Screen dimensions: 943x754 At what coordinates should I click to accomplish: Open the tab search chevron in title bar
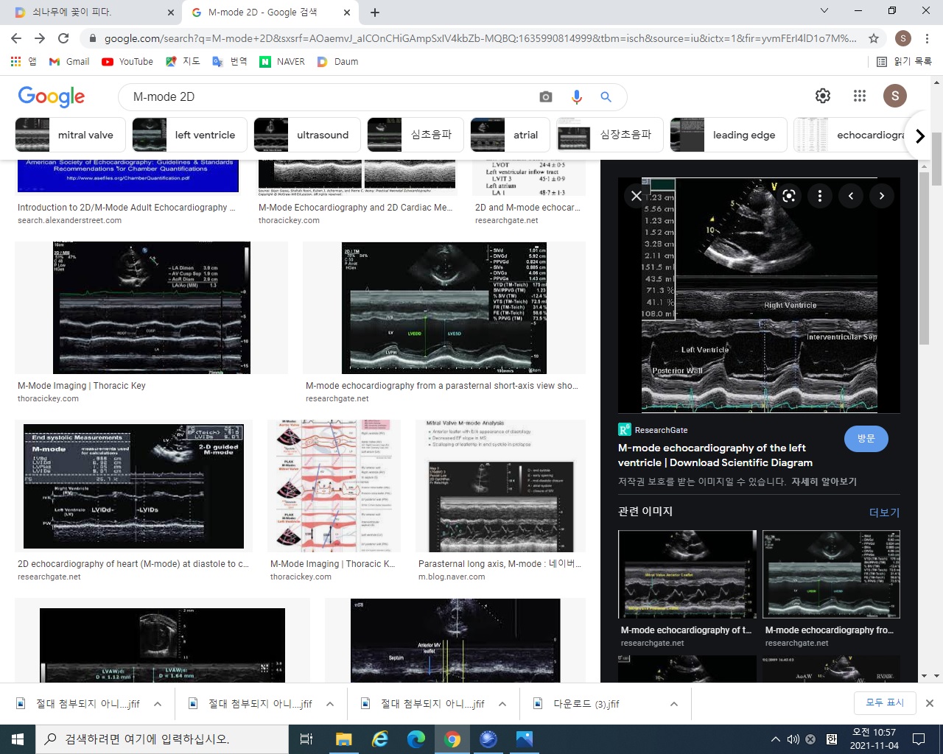pyautogui.click(x=824, y=11)
